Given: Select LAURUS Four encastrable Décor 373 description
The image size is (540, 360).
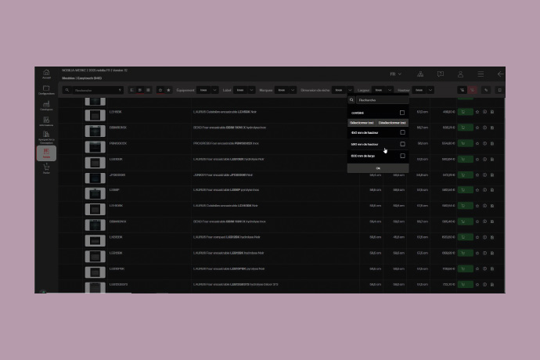Looking at the screenshot, I should pyautogui.click(x=236, y=285).
